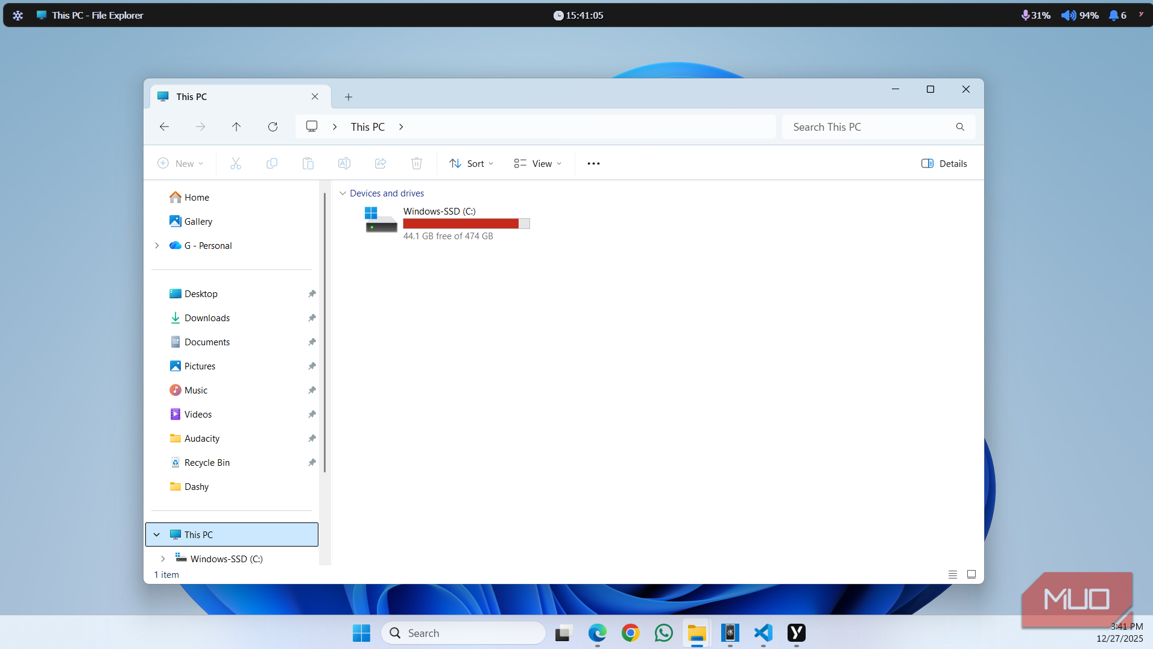Open the New dropdown menu
The image size is (1153, 649).
tap(180, 163)
